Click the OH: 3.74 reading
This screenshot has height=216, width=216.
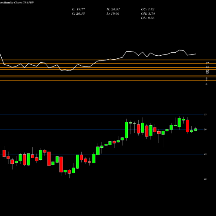point(148,14)
